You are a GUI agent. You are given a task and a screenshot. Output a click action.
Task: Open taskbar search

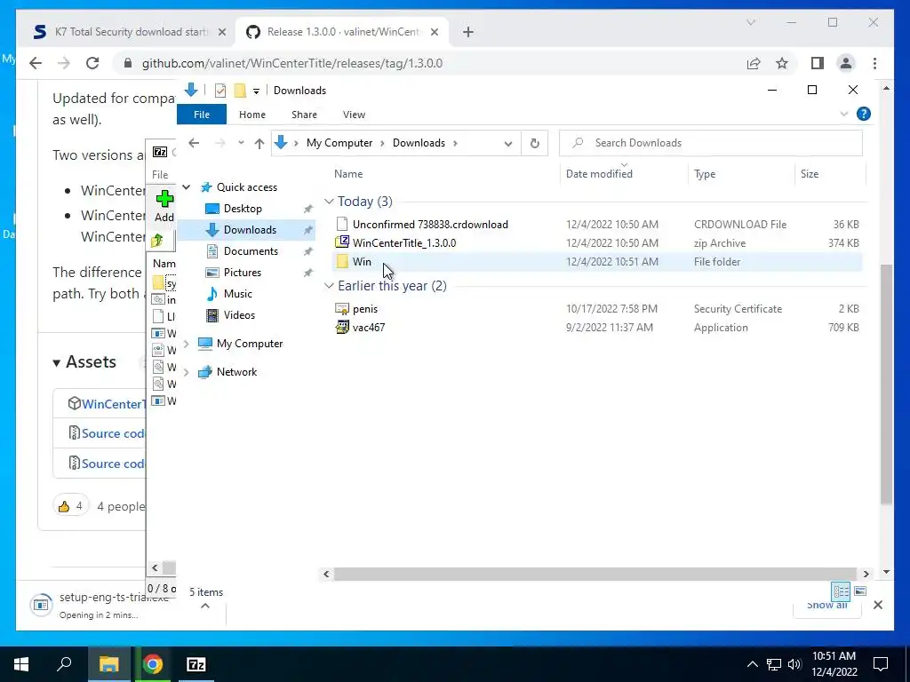[64, 664]
